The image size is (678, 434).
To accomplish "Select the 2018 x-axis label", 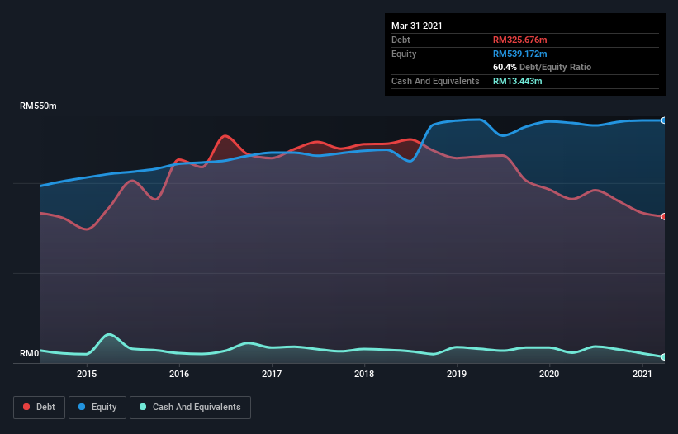I will (364, 374).
